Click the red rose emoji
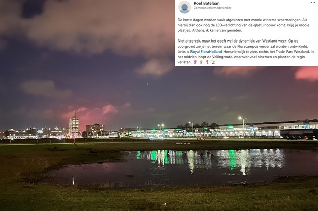 207,62
